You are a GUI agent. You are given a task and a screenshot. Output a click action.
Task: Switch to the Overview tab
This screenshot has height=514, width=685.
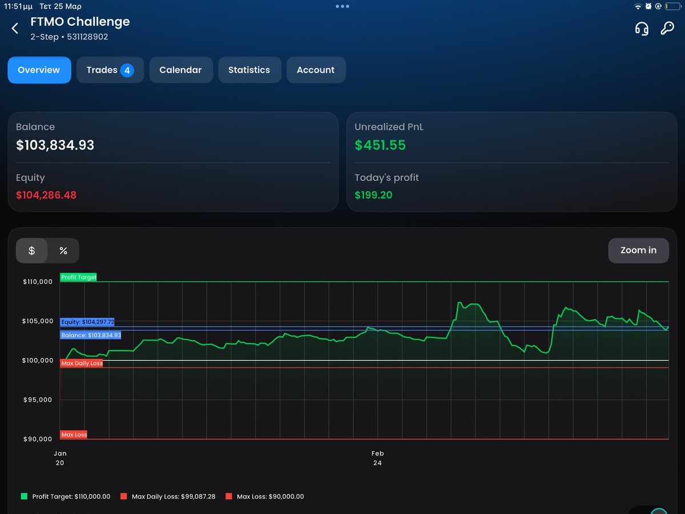click(39, 70)
